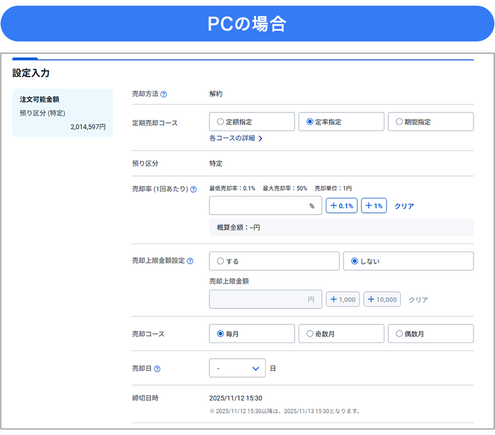Click help icon beside 売却率 (1回あたり)

[194, 190]
